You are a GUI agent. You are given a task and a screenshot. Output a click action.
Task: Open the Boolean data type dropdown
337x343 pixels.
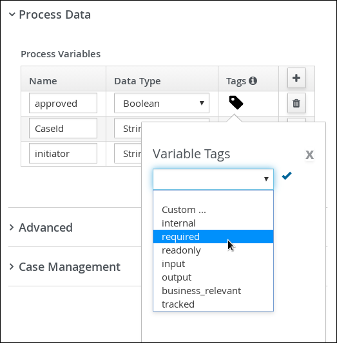tap(162, 103)
